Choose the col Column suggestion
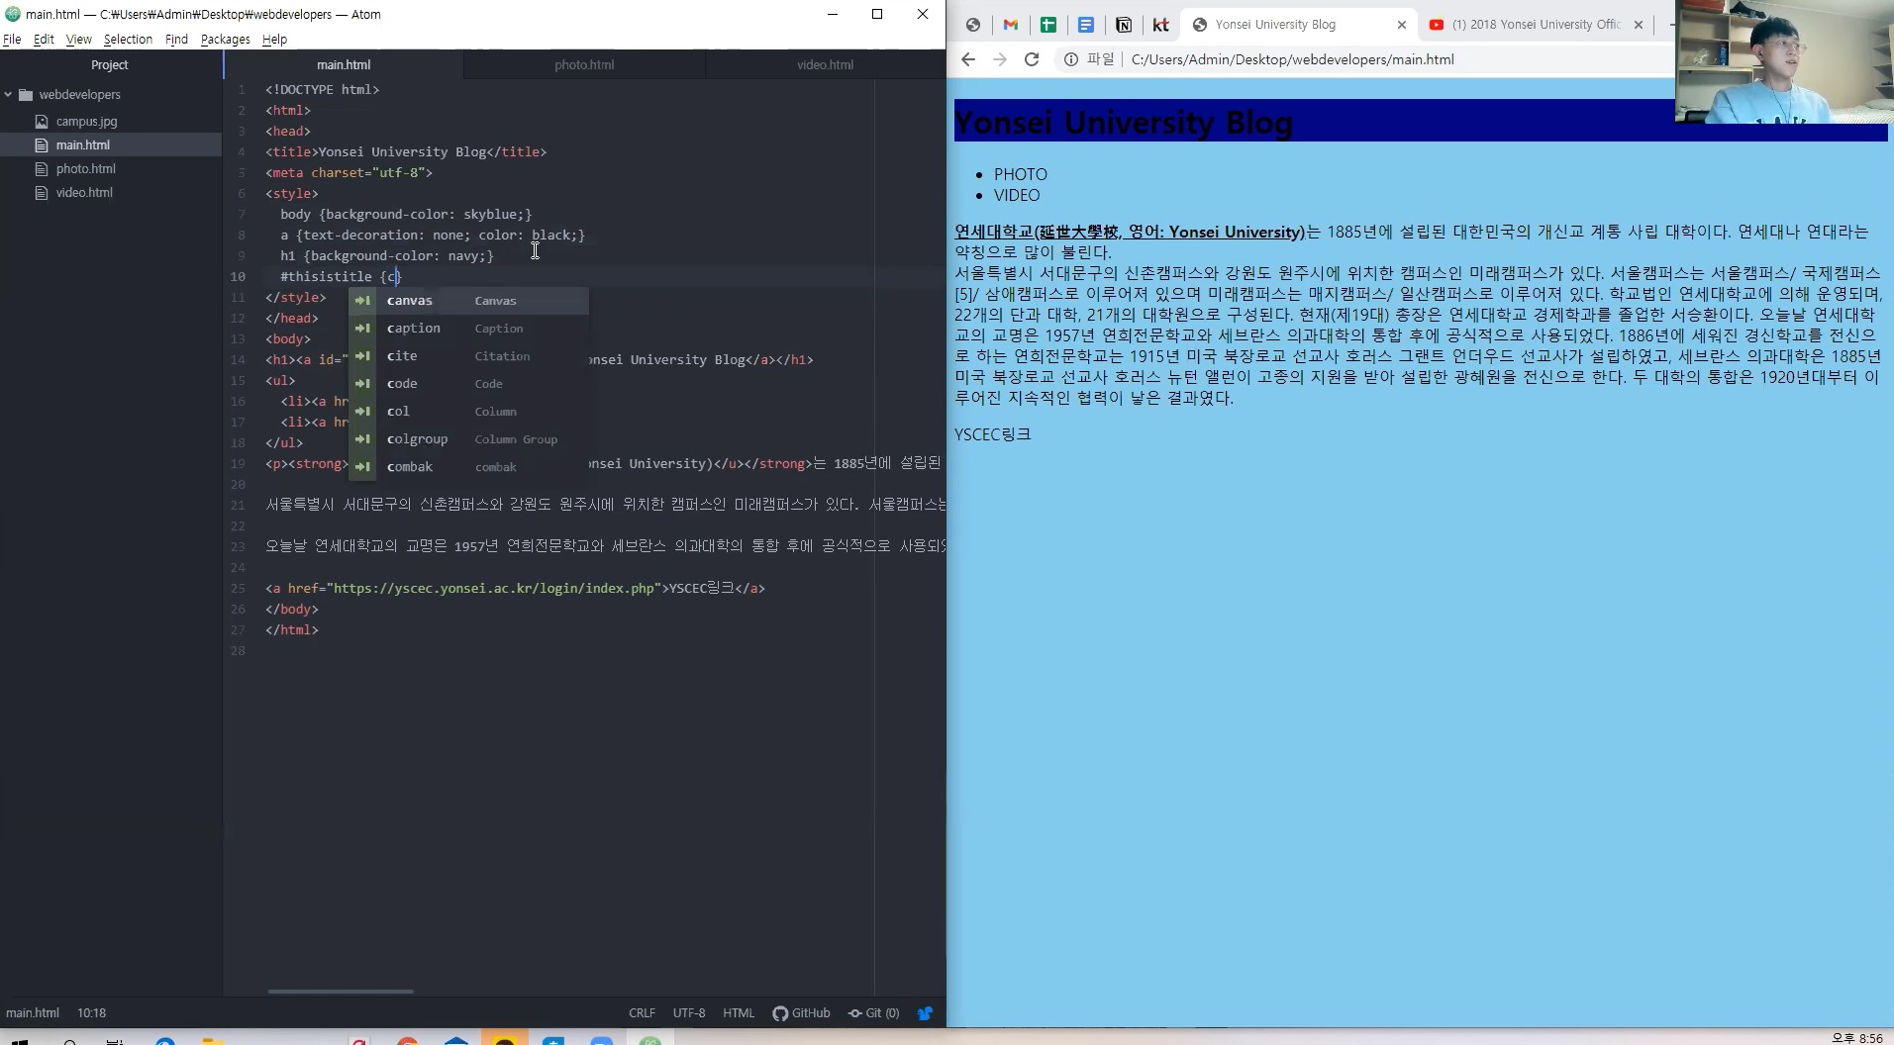The width and height of the screenshot is (1894, 1045). (x=468, y=412)
